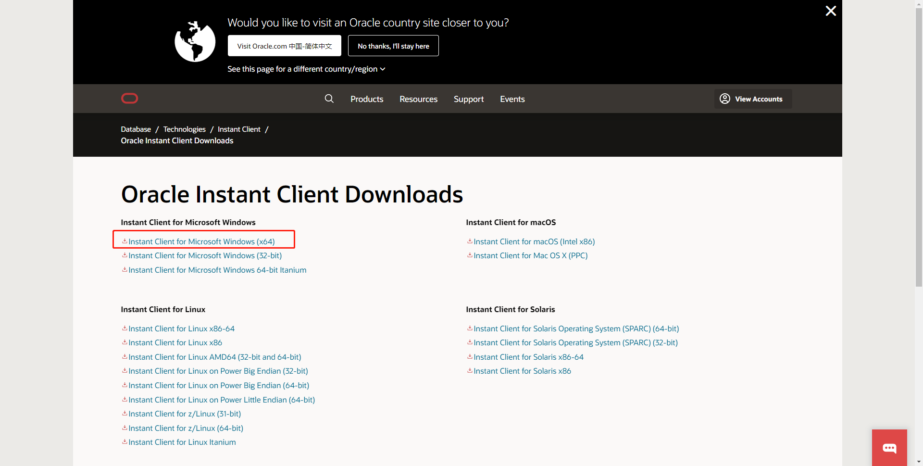This screenshot has height=466, width=923.
Task: Click the View Accounts button
Action: point(753,99)
